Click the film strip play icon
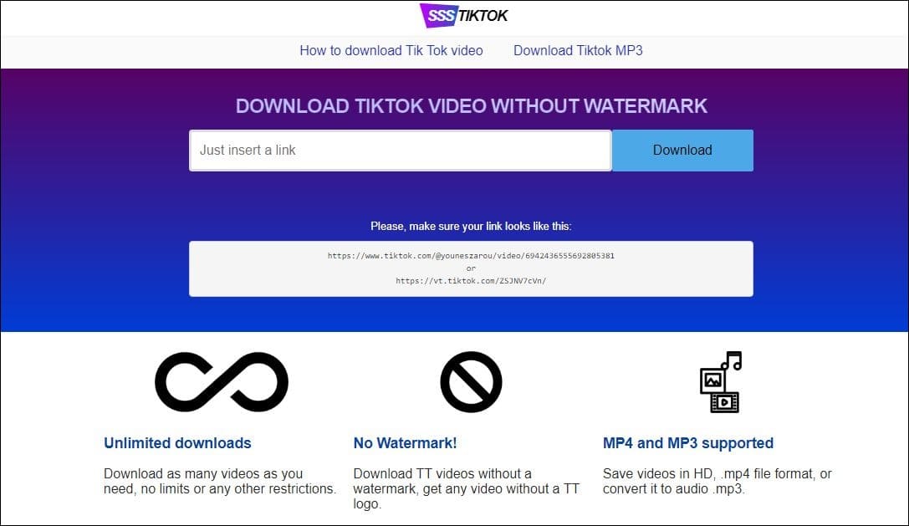The width and height of the screenshot is (909, 526). pyautogui.click(x=724, y=402)
